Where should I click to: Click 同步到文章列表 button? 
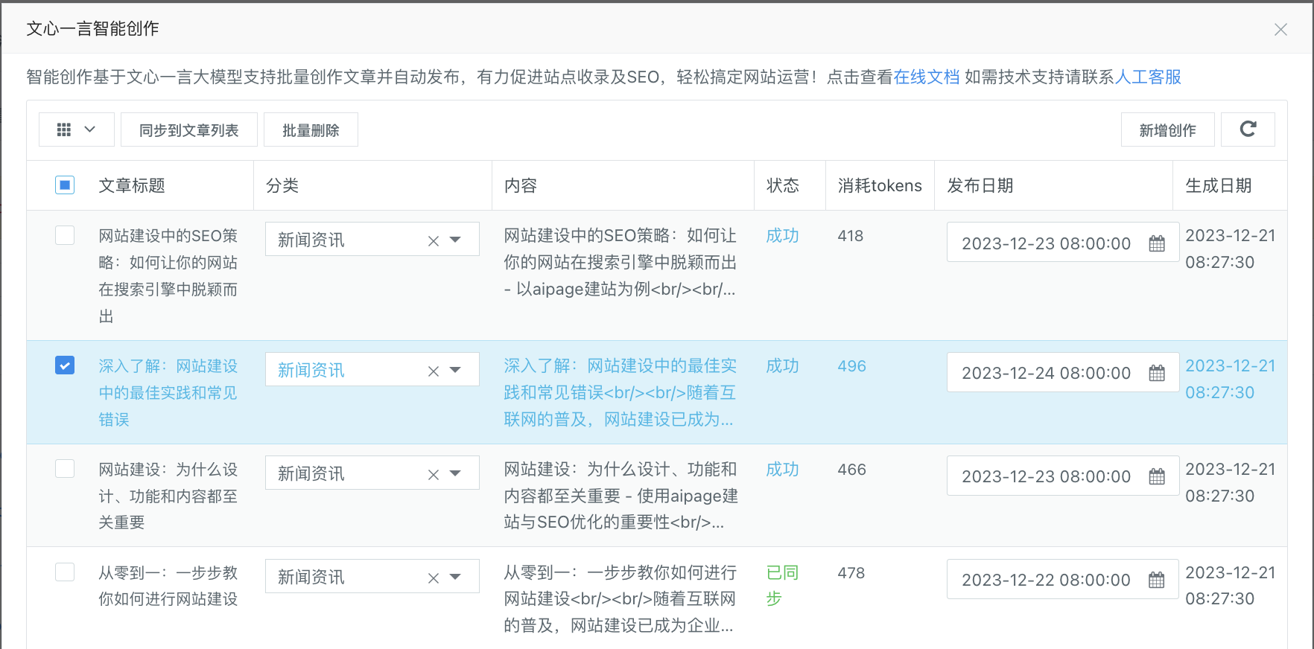[188, 130]
